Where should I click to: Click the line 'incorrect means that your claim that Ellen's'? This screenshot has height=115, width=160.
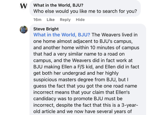tap(81, 92)
